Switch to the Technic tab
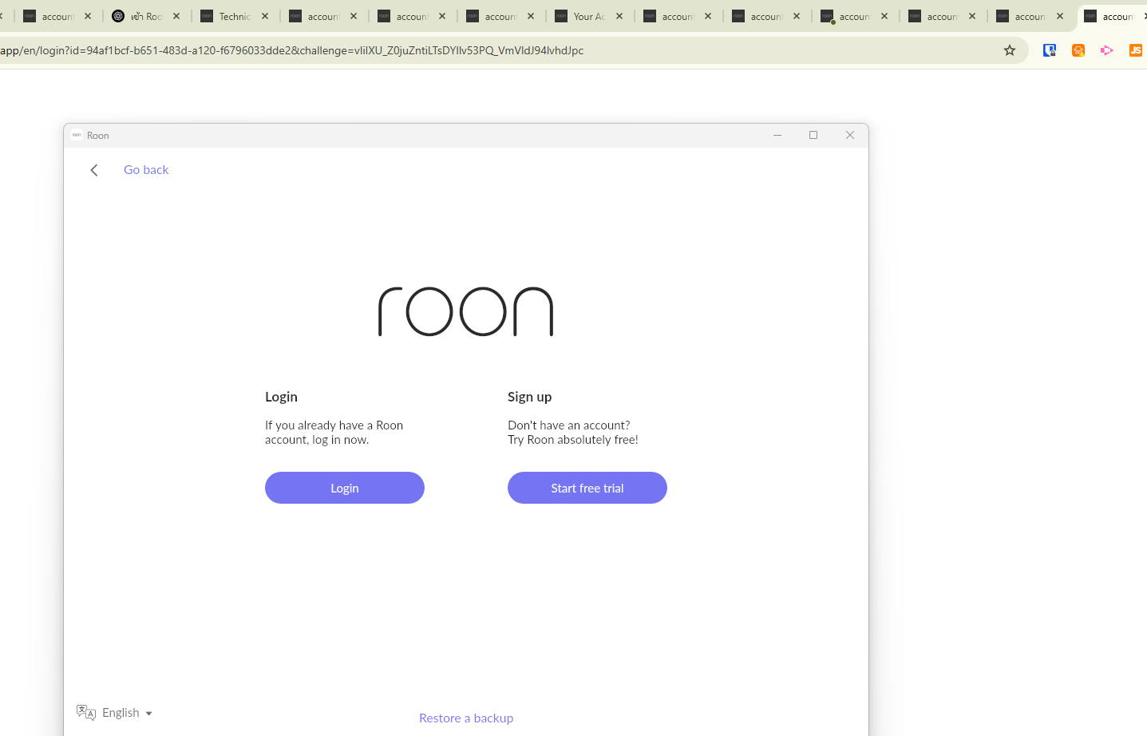This screenshot has height=736, width=1147. pyautogui.click(x=235, y=16)
